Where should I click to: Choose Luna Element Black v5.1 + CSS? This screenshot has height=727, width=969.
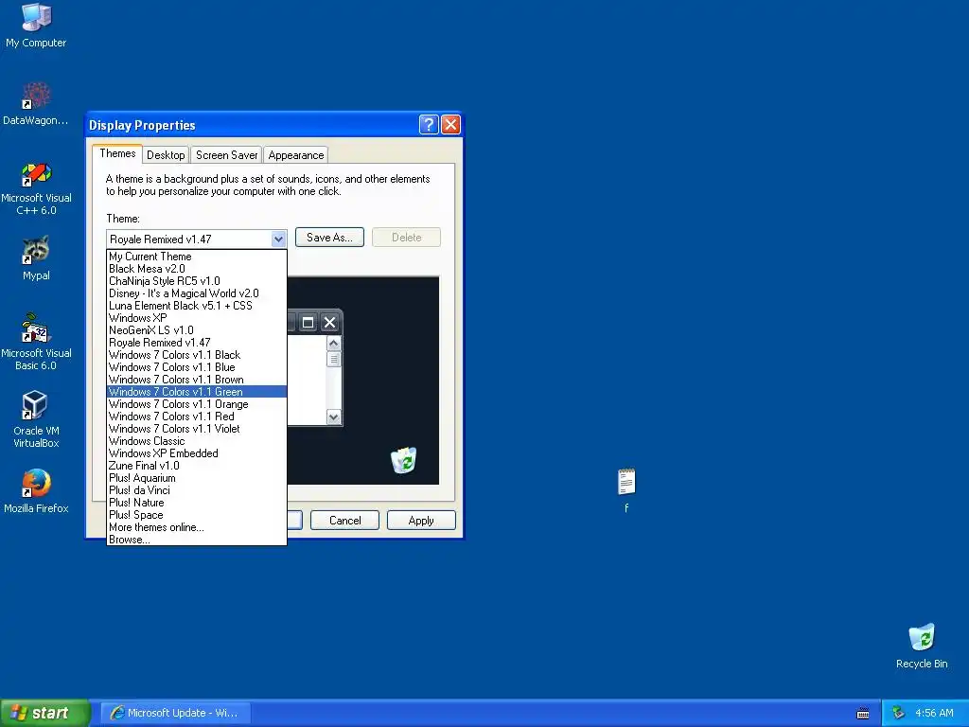tap(197, 306)
